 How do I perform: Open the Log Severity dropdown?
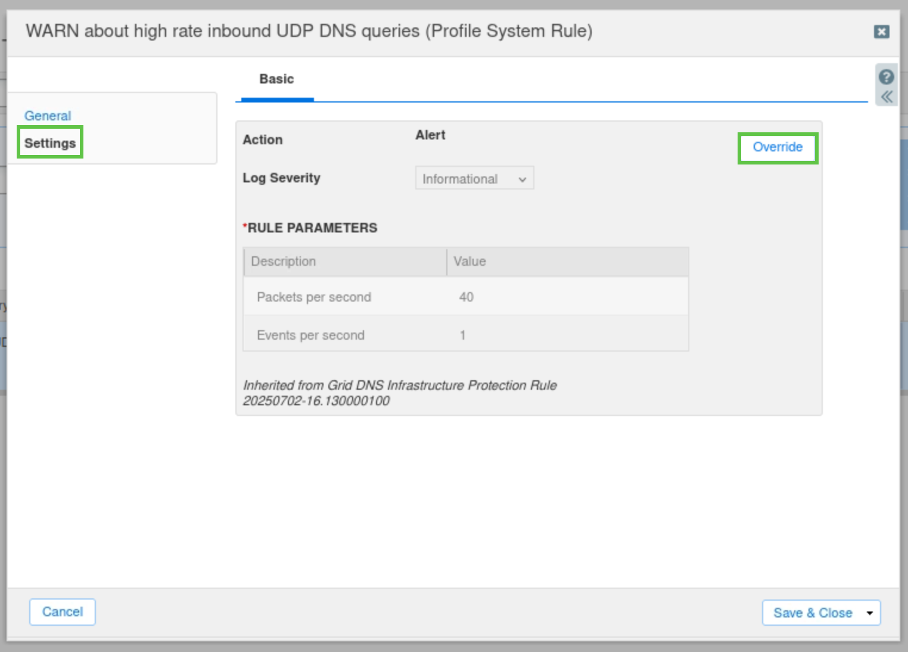474,179
